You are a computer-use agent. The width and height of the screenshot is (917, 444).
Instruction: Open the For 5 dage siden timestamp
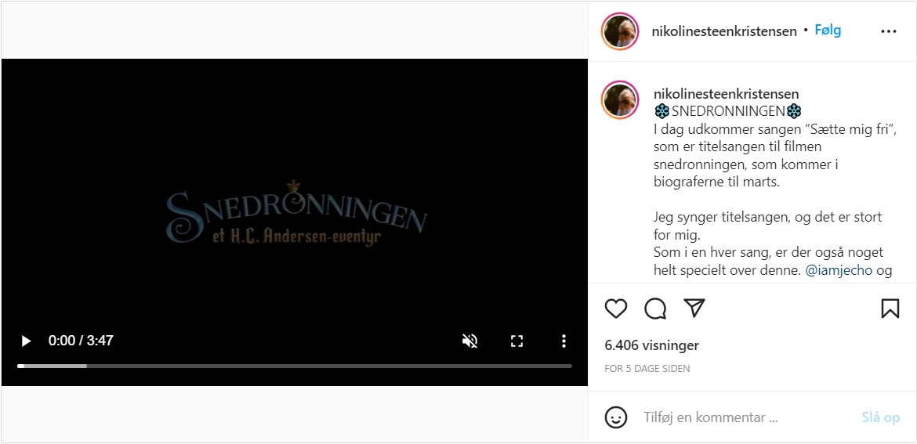647,369
